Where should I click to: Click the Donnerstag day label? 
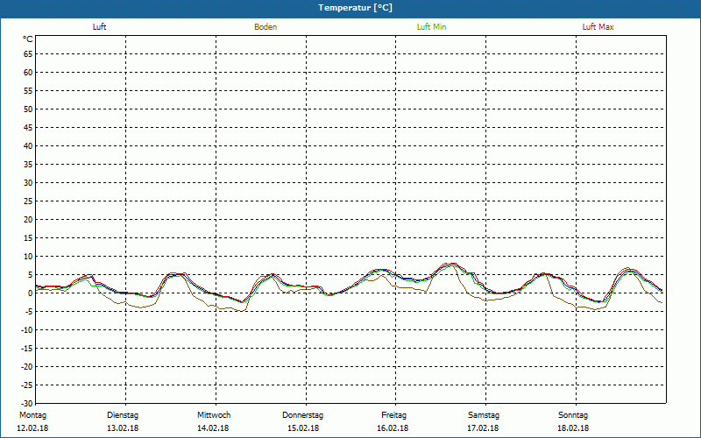302,415
